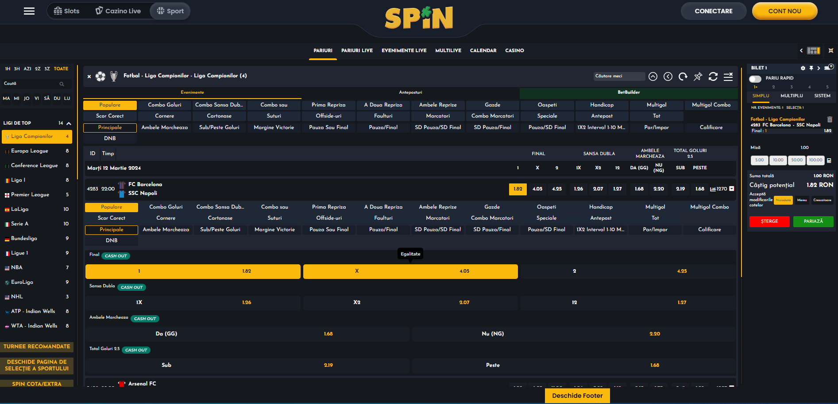The width and height of the screenshot is (838, 404).
Task: Refresh the odds with sync icon
Action: point(713,76)
